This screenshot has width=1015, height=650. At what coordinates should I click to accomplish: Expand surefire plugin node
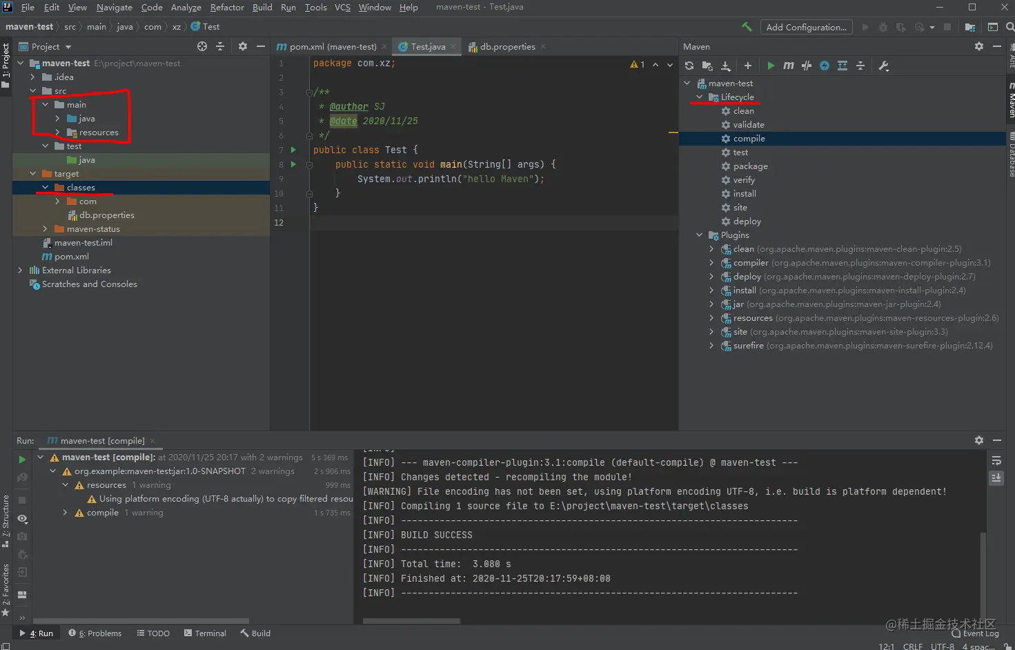pos(711,345)
